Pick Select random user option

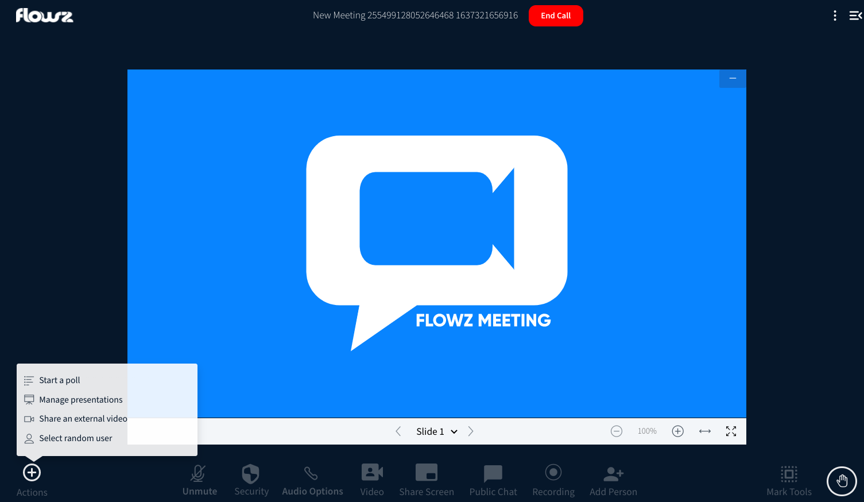point(107,438)
